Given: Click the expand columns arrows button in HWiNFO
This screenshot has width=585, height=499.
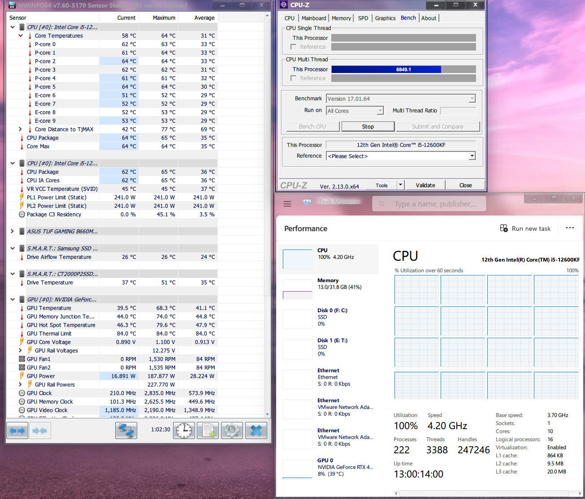Looking at the screenshot, I should click(x=17, y=431).
